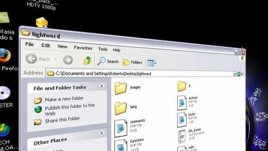Go back with the Back arrow
This screenshot has height=151, width=268.
[x=31, y=59]
